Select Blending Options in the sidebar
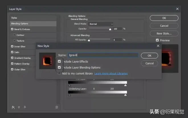 point(33,24)
